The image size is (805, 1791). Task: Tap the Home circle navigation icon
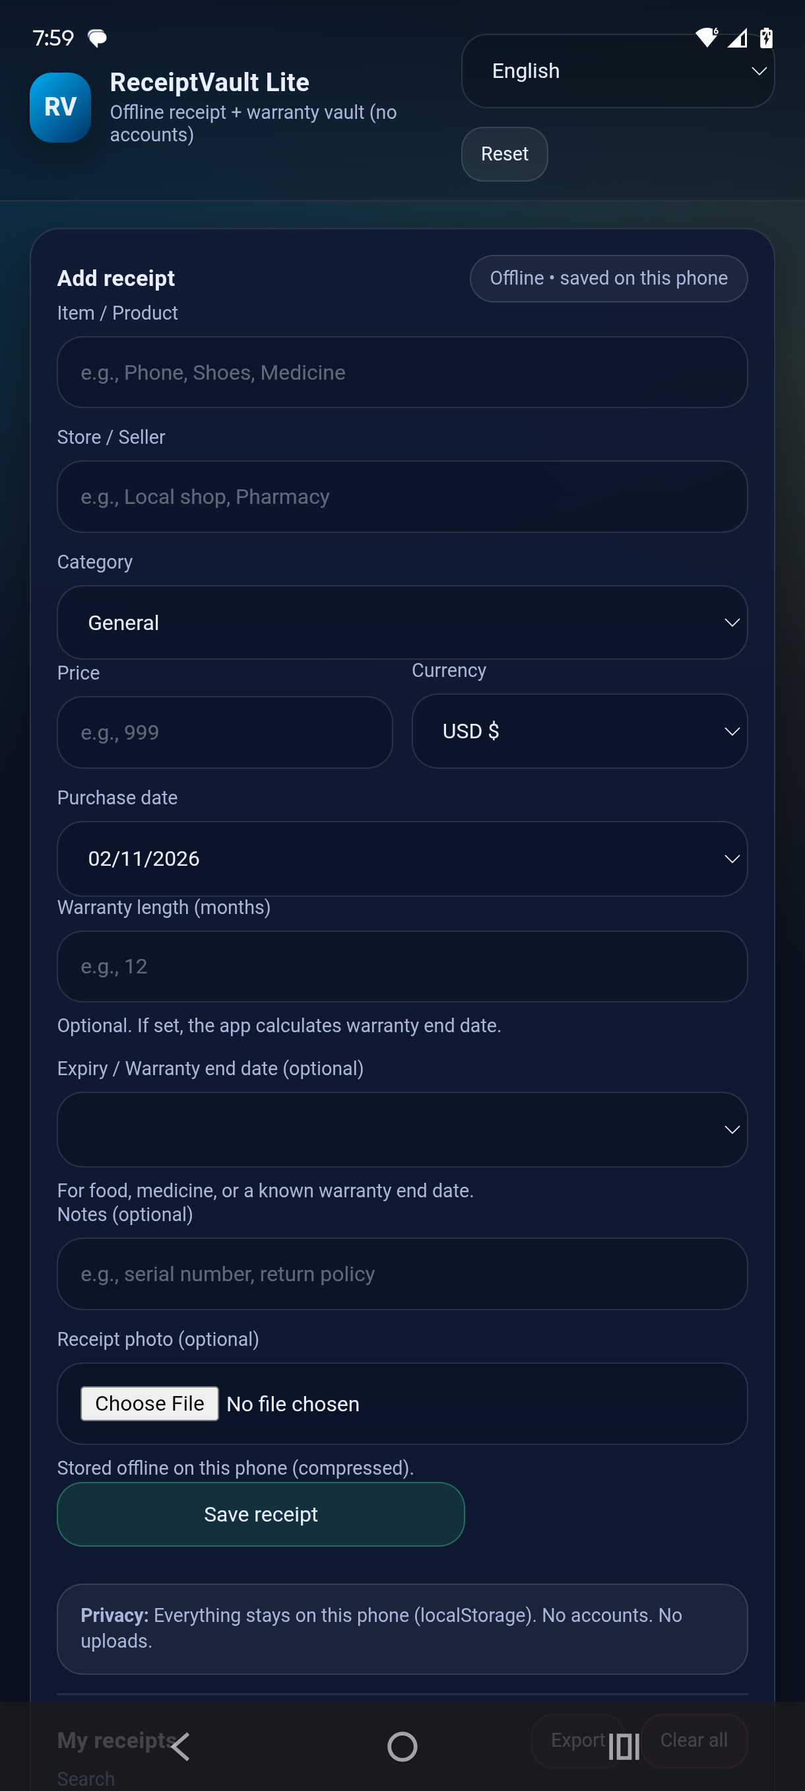[401, 1746]
